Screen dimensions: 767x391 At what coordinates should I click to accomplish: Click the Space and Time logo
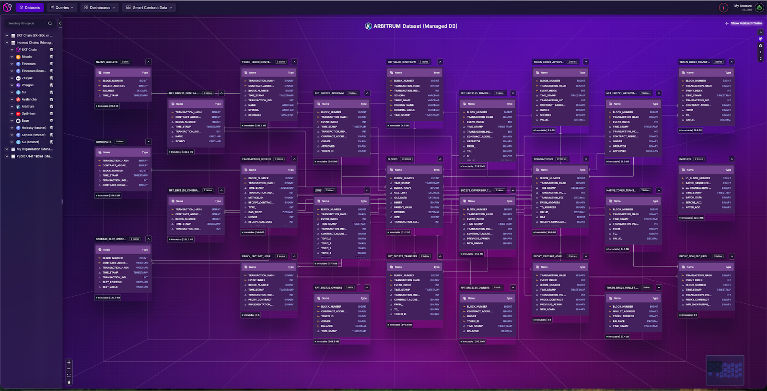(x=7, y=8)
